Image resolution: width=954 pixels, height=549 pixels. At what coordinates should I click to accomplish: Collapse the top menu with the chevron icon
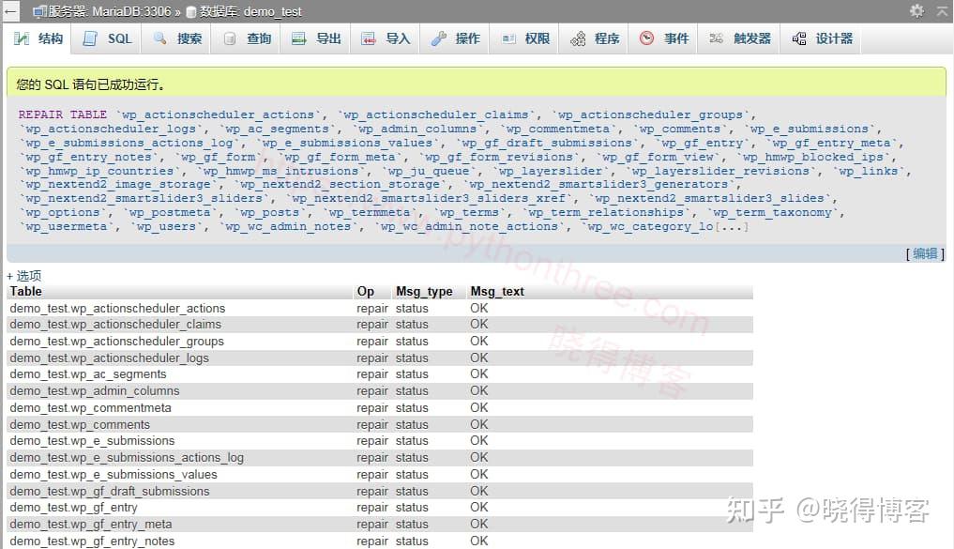(943, 12)
